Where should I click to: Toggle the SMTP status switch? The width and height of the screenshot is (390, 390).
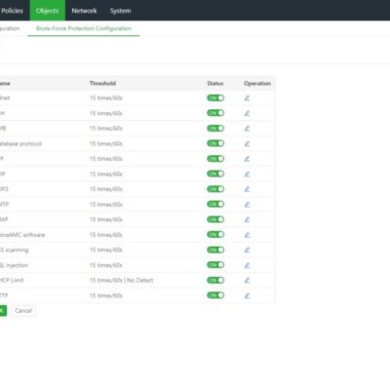pyautogui.click(x=215, y=204)
